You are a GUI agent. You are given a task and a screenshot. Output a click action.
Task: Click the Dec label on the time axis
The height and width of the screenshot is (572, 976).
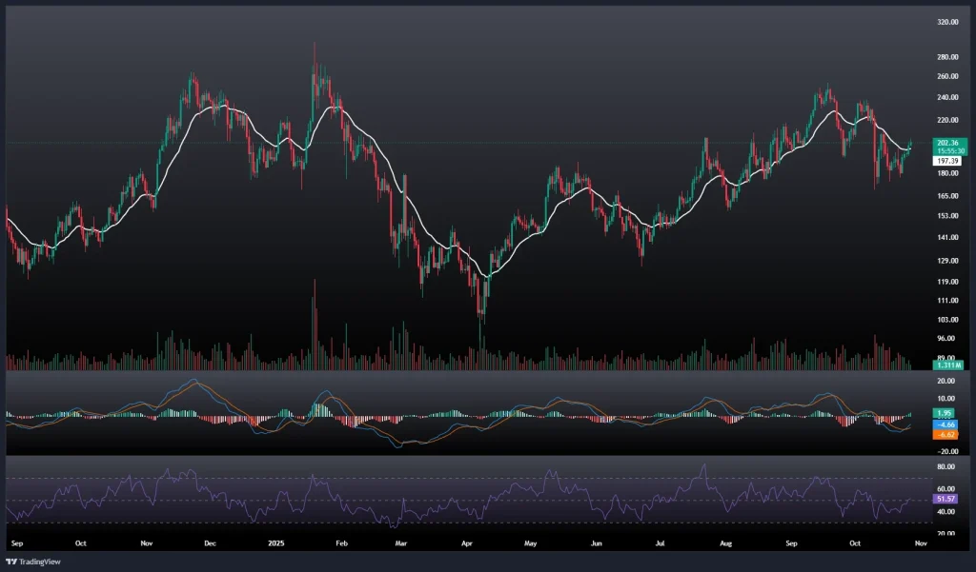coord(210,542)
